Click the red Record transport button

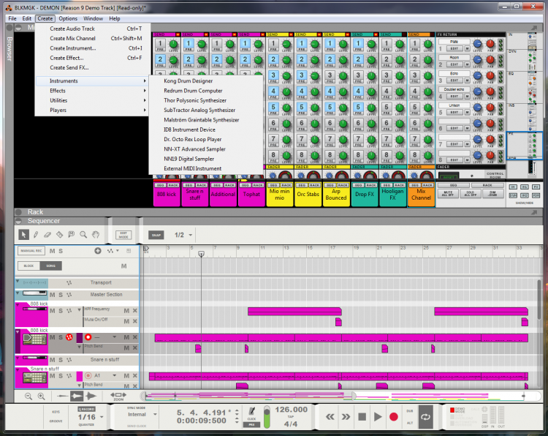[394, 417]
